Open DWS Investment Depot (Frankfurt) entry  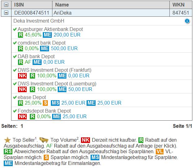pos(55,70)
